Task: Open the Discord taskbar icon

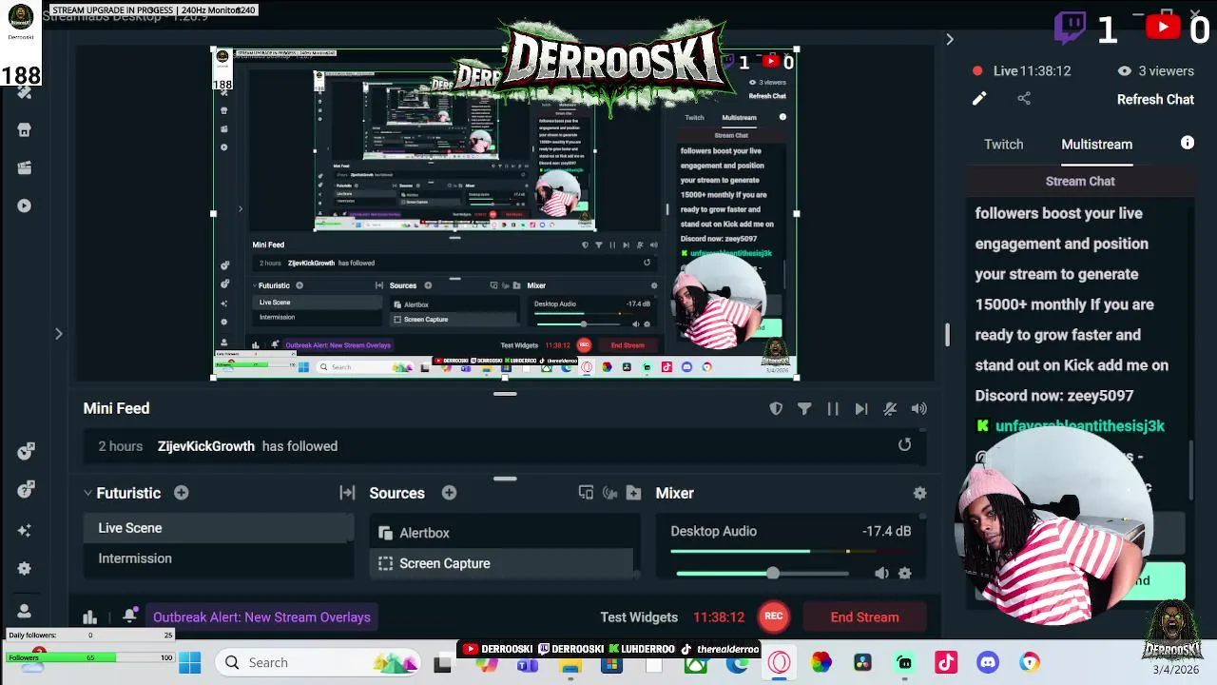Action: 988,662
